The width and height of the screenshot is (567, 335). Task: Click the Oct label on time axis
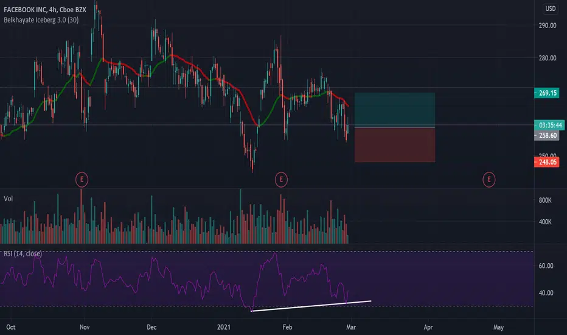tap(11, 327)
